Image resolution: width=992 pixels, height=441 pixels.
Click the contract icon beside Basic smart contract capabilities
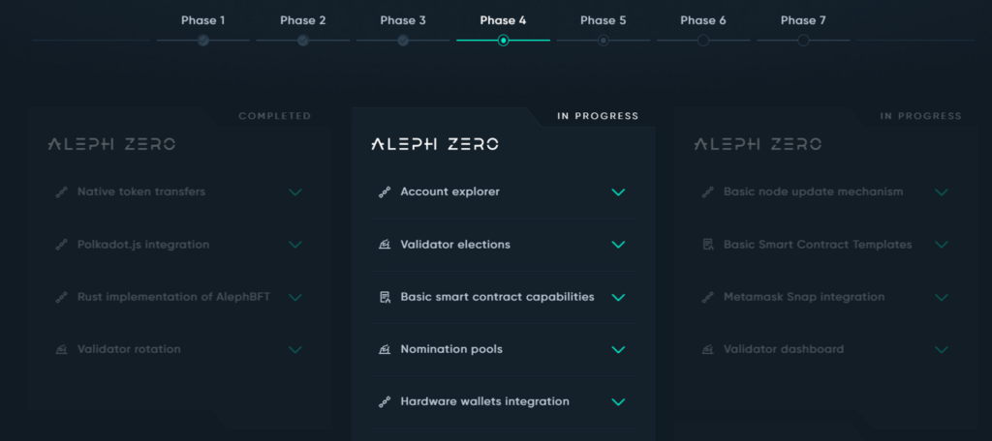tap(384, 297)
